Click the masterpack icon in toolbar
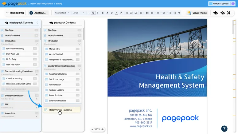This screenshot has height=134, width=238. click(x=223, y=13)
